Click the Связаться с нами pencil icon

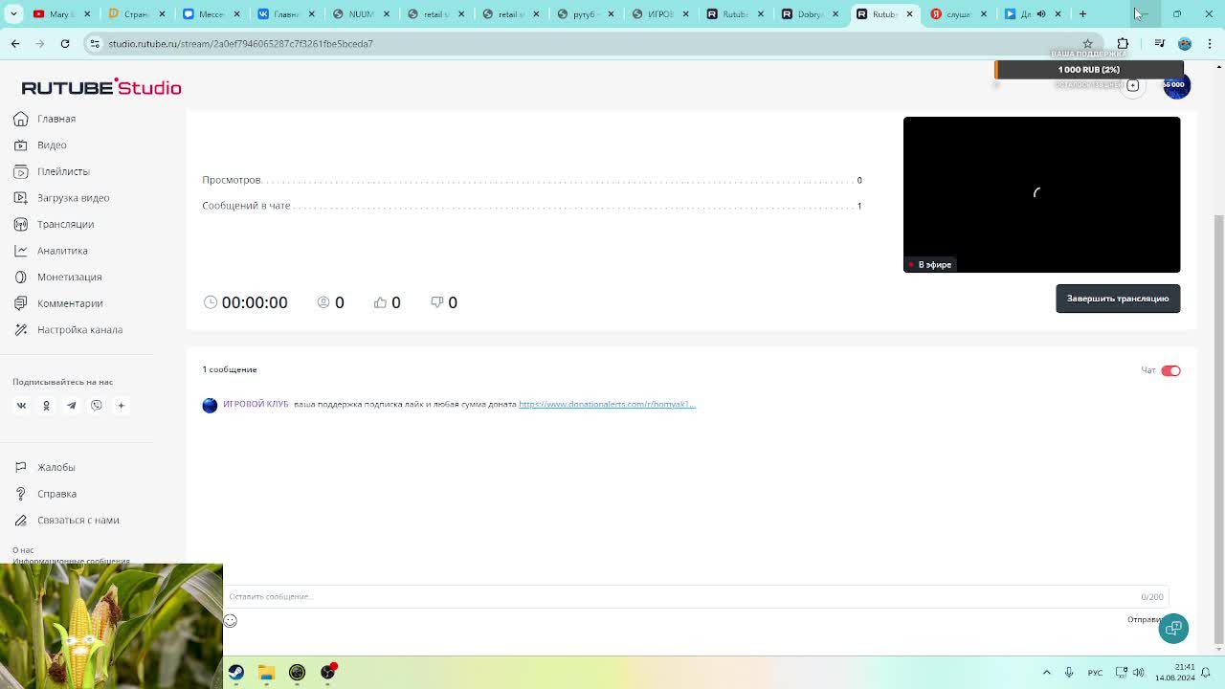point(20,521)
